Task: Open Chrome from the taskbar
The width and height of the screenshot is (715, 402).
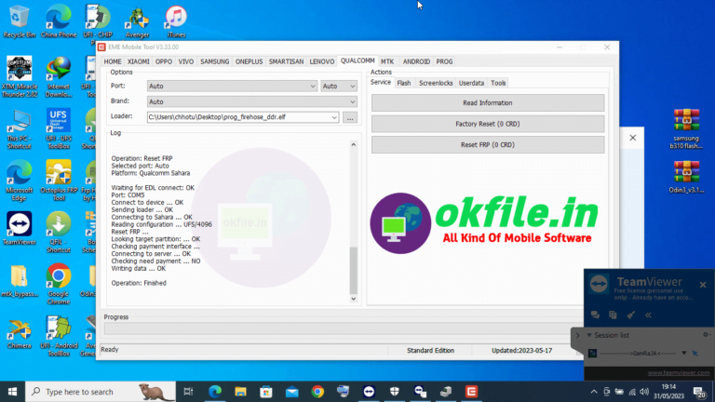Action: pos(317,392)
